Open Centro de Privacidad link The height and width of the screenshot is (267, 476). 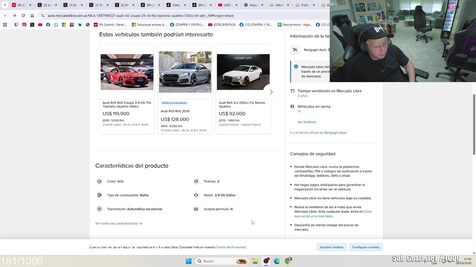(231, 247)
